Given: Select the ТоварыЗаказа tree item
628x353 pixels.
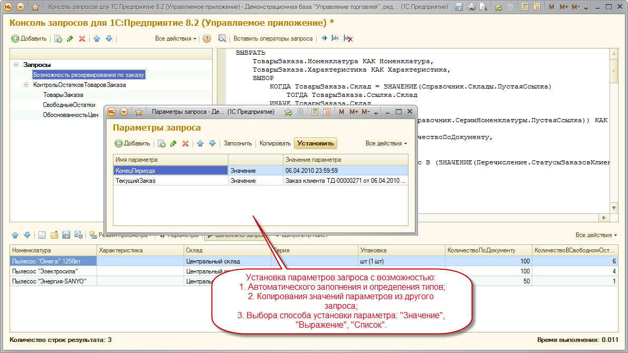Looking at the screenshot, I should [63, 95].
